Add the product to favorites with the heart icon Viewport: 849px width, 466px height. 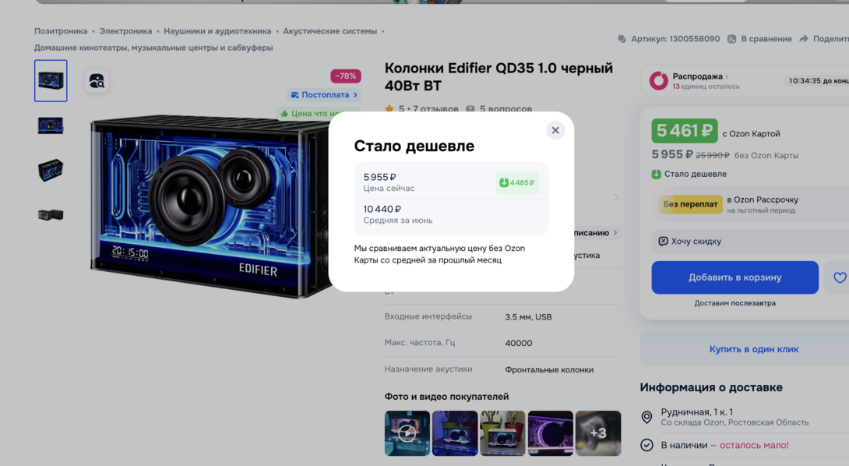click(x=839, y=278)
